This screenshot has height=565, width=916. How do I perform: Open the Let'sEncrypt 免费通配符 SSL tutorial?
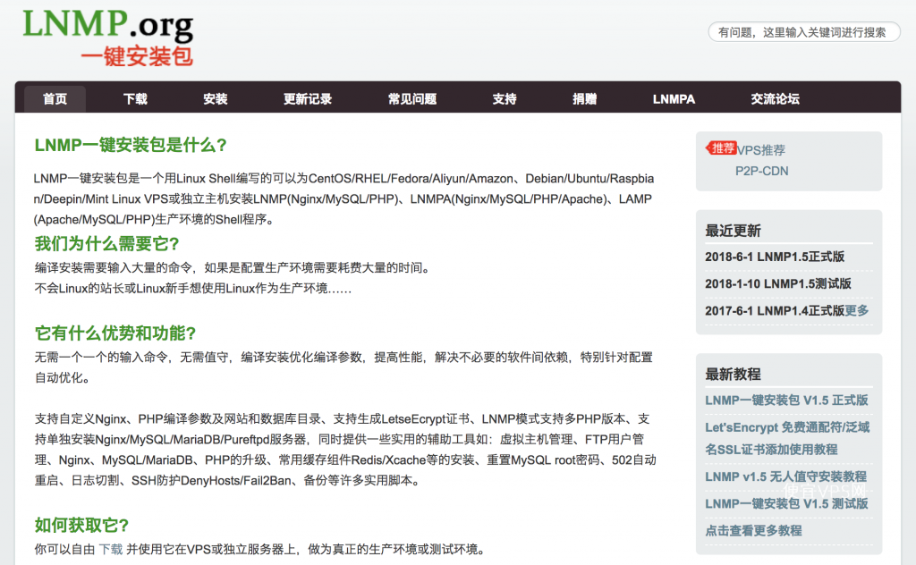pos(787,438)
